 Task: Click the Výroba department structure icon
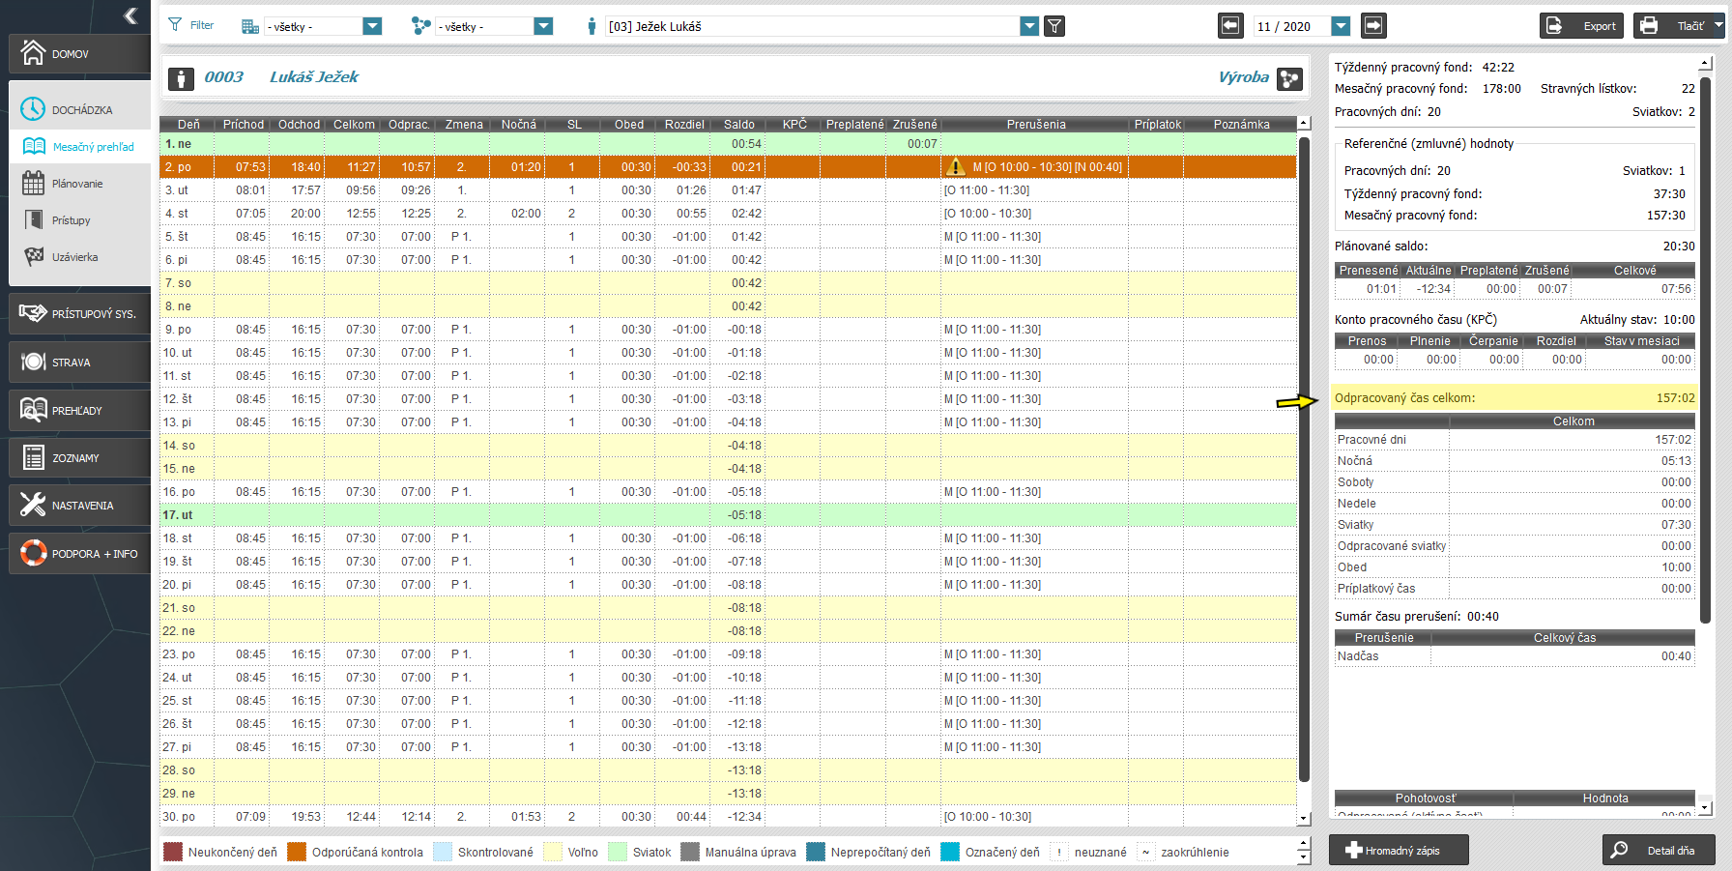click(x=1289, y=78)
